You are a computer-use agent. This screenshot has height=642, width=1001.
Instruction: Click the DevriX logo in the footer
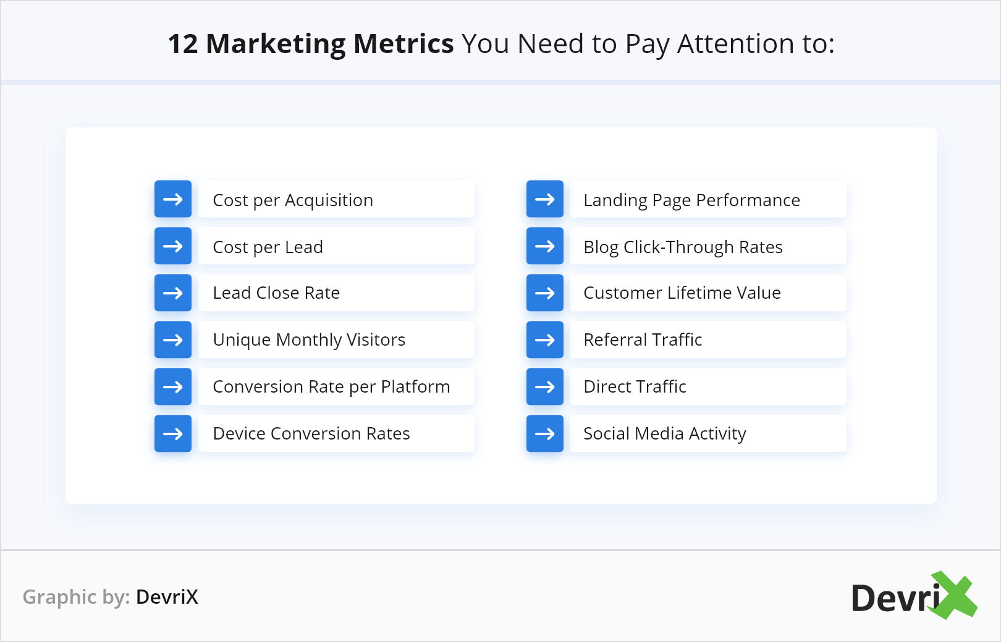pos(913,596)
